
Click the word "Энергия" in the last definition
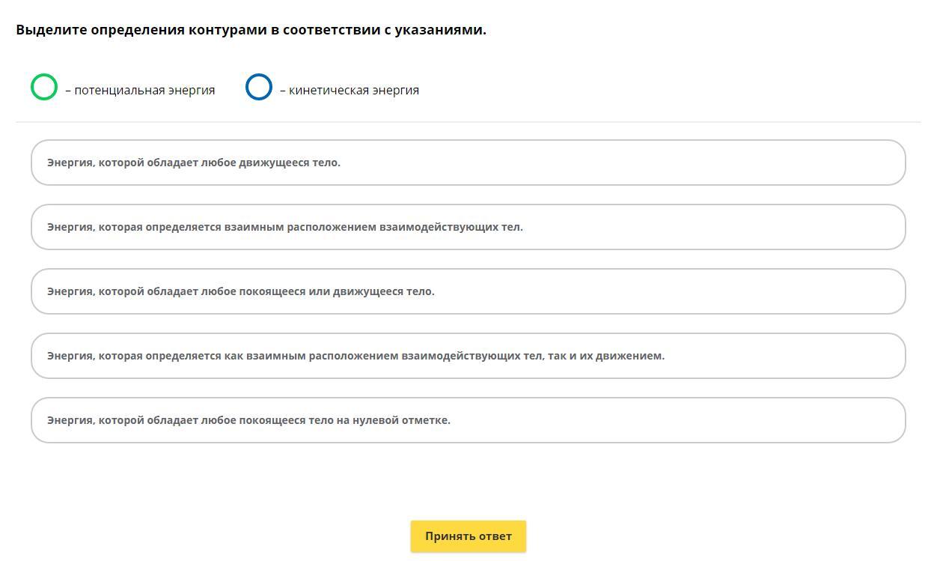coord(70,420)
